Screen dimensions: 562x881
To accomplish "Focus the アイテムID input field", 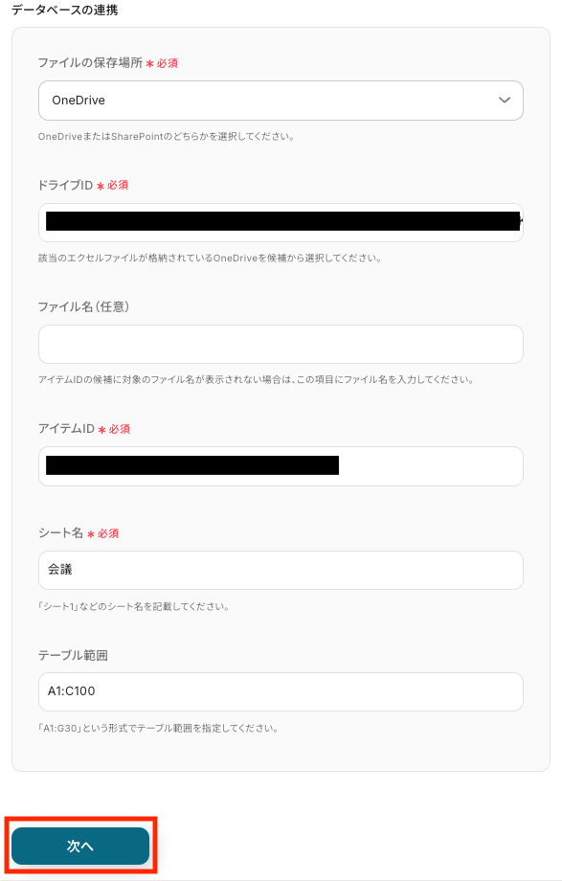I will pos(281,466).
